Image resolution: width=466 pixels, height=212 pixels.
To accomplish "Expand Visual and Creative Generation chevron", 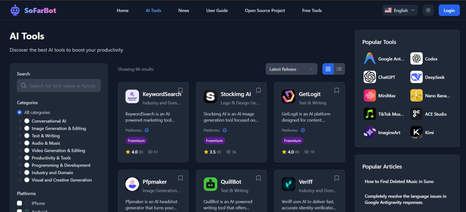I will point(20,180).
